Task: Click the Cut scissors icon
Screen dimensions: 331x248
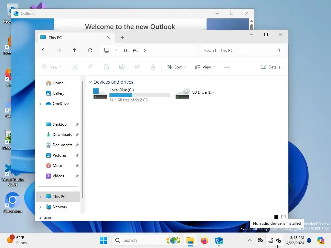Action: pyautogui.click(x=75, y=67)
